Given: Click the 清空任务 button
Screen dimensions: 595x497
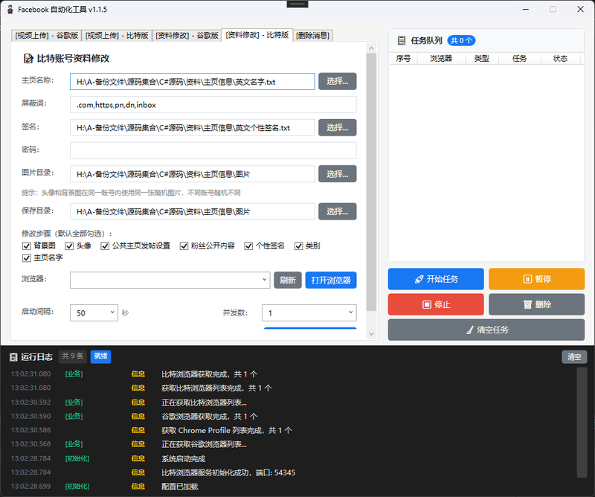Looking at the screenshot, I should 486,330.
